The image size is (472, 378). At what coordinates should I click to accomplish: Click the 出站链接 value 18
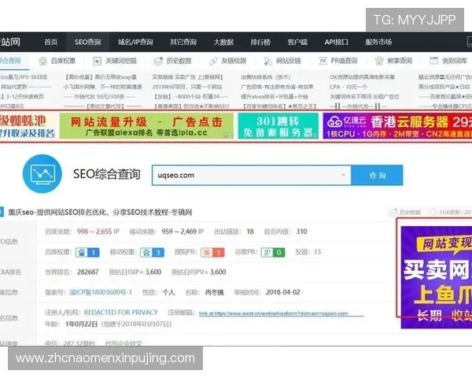pyautogui.click(x=250, y=232)
